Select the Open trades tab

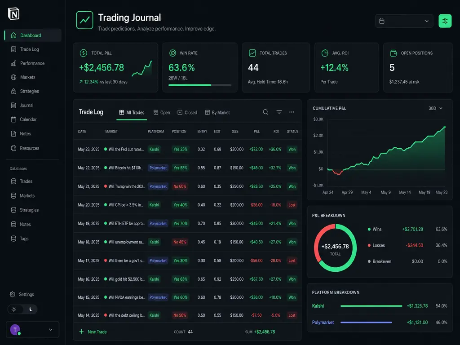[x=162, y=113]
